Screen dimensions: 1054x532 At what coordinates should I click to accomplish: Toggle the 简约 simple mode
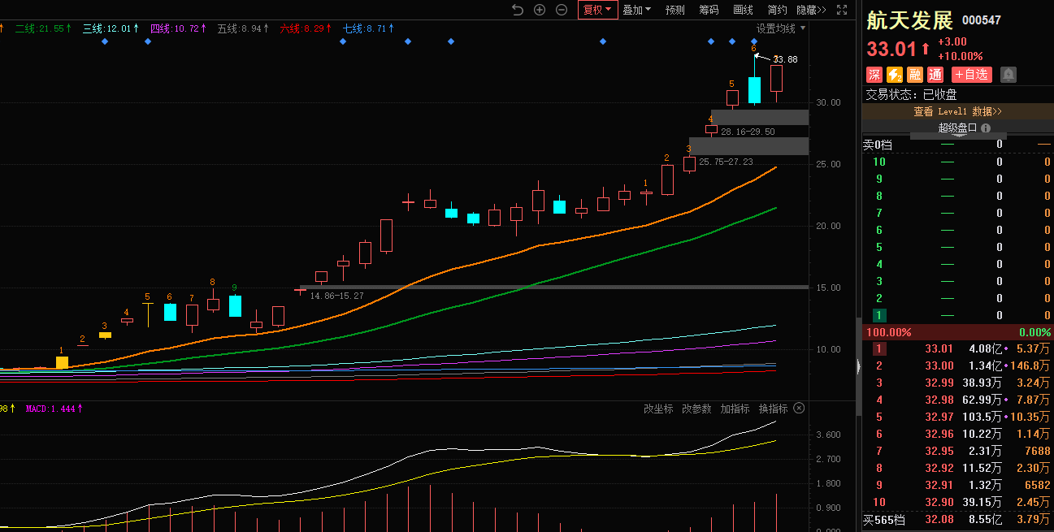(x=777, y=10)
